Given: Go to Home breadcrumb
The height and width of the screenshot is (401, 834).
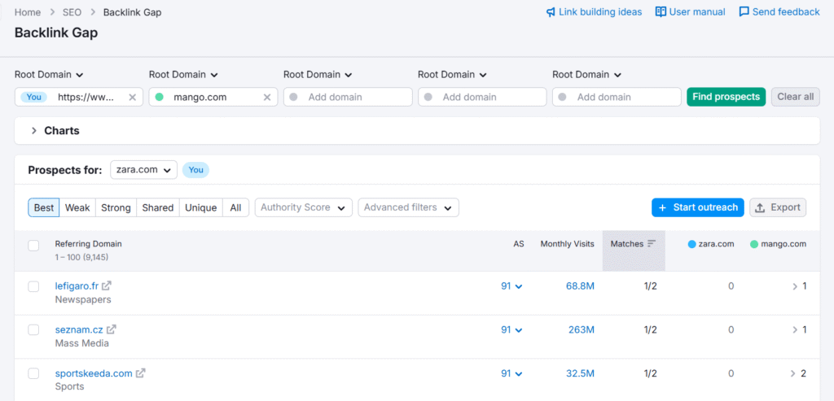Looking at the screenshot, I should click(28, 12).
